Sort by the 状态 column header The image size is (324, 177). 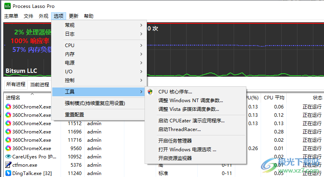318,98
